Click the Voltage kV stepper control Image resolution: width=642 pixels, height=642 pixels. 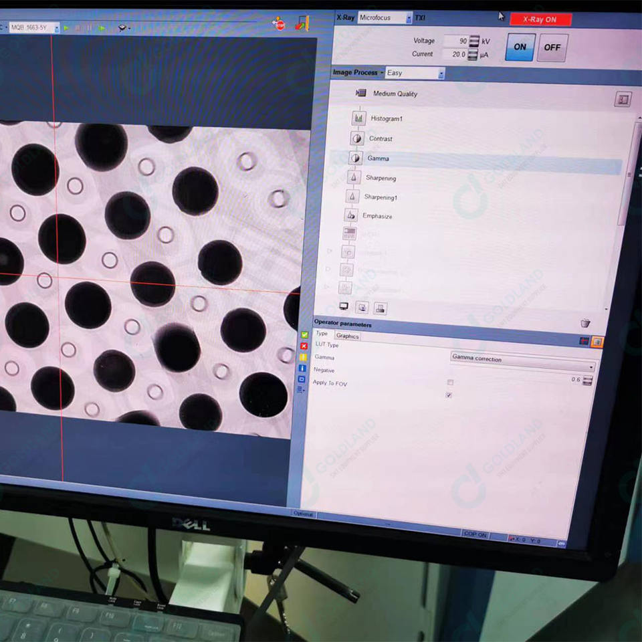pos(474,41)
